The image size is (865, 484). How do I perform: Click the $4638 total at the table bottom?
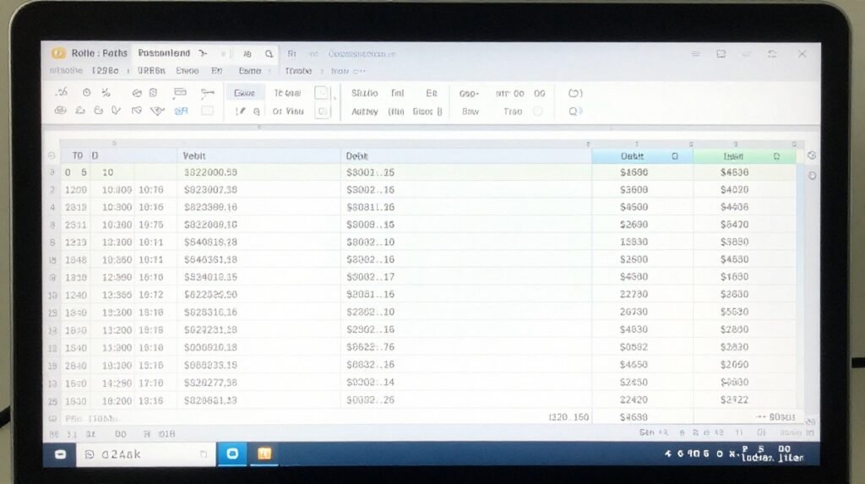click(x=634, y=417)
